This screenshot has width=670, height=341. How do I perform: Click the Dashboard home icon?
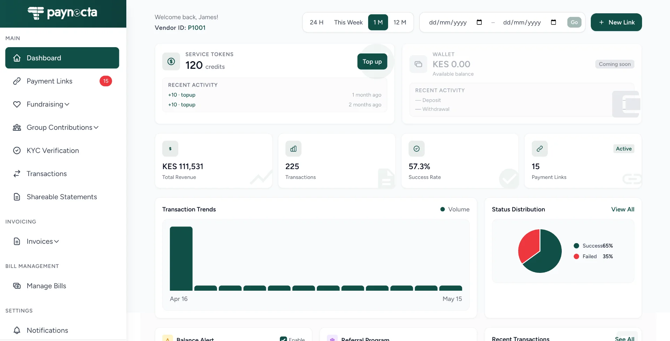pos(17,58)
